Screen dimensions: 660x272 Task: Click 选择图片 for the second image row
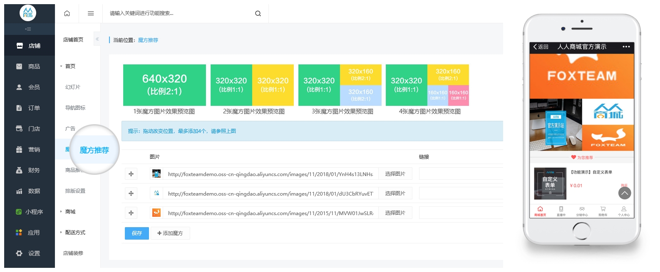(x=395, y=194)
